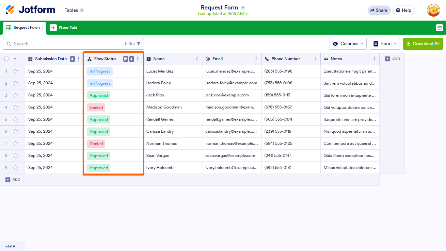Viewport: 446px width, 251px height.
Task: Click the Phone Number column header label
Action: [x=286, y=59]
